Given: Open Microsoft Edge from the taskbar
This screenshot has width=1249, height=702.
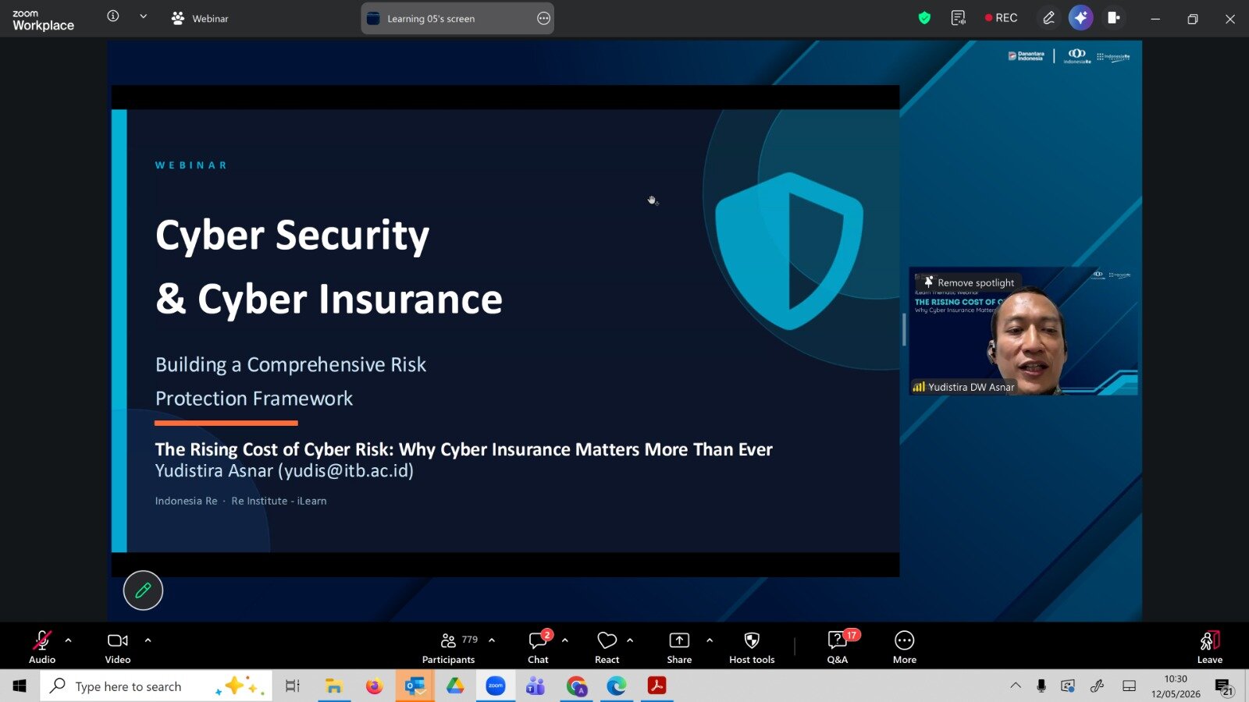Looking at the screenshot, I should (x=617, y=686).
